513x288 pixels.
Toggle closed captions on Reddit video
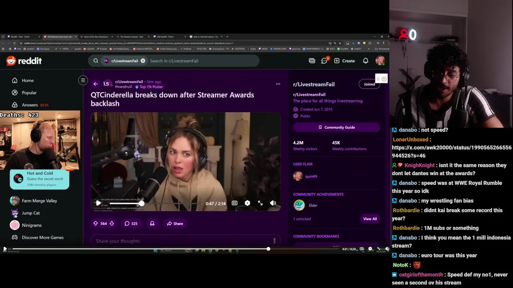tap(234, 203)
